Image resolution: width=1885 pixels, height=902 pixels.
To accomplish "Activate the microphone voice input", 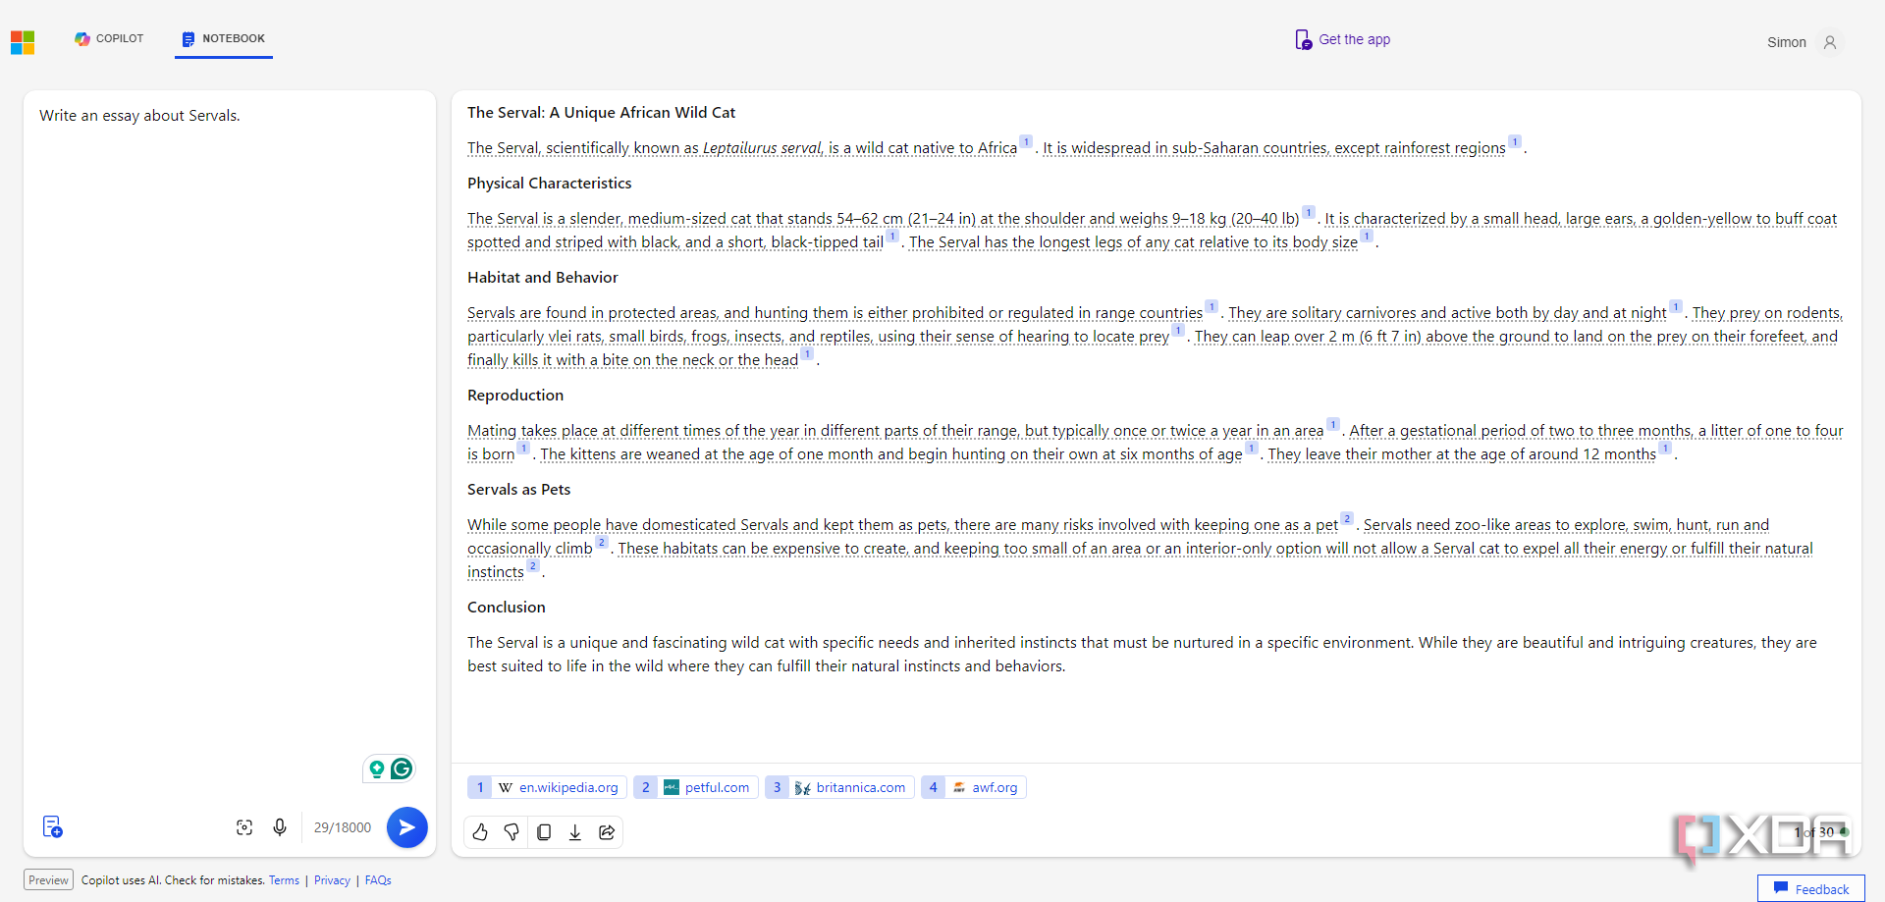I will (x=280, y=827).
